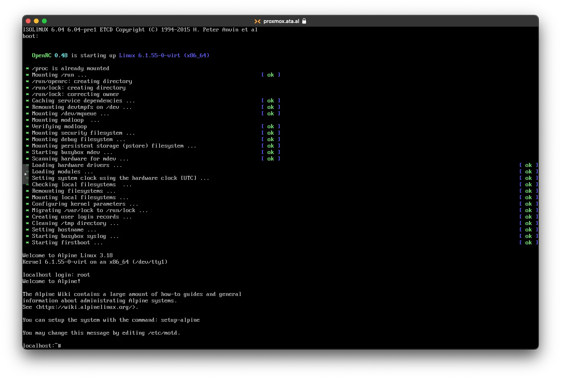This screenshot has height=379, width=561.
Task: Click 'OpenRC 0.48' text
Action: click(50, 56)
